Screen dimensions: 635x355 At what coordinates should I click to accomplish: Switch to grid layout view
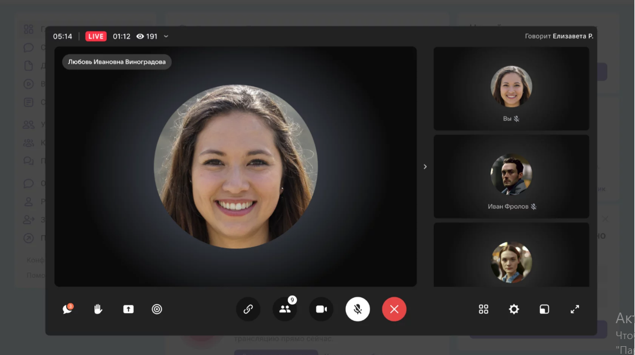tap(483, 309)
